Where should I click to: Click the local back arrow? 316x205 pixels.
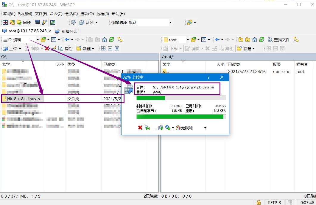tap(67, 39)
